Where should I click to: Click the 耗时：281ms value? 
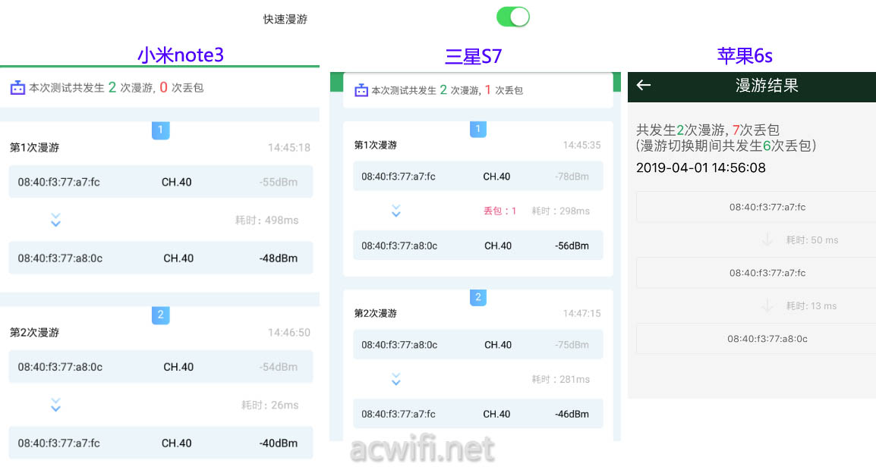560,380
